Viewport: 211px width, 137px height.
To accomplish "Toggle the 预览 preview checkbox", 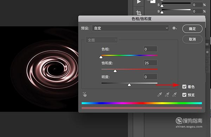I will [184, 95].
